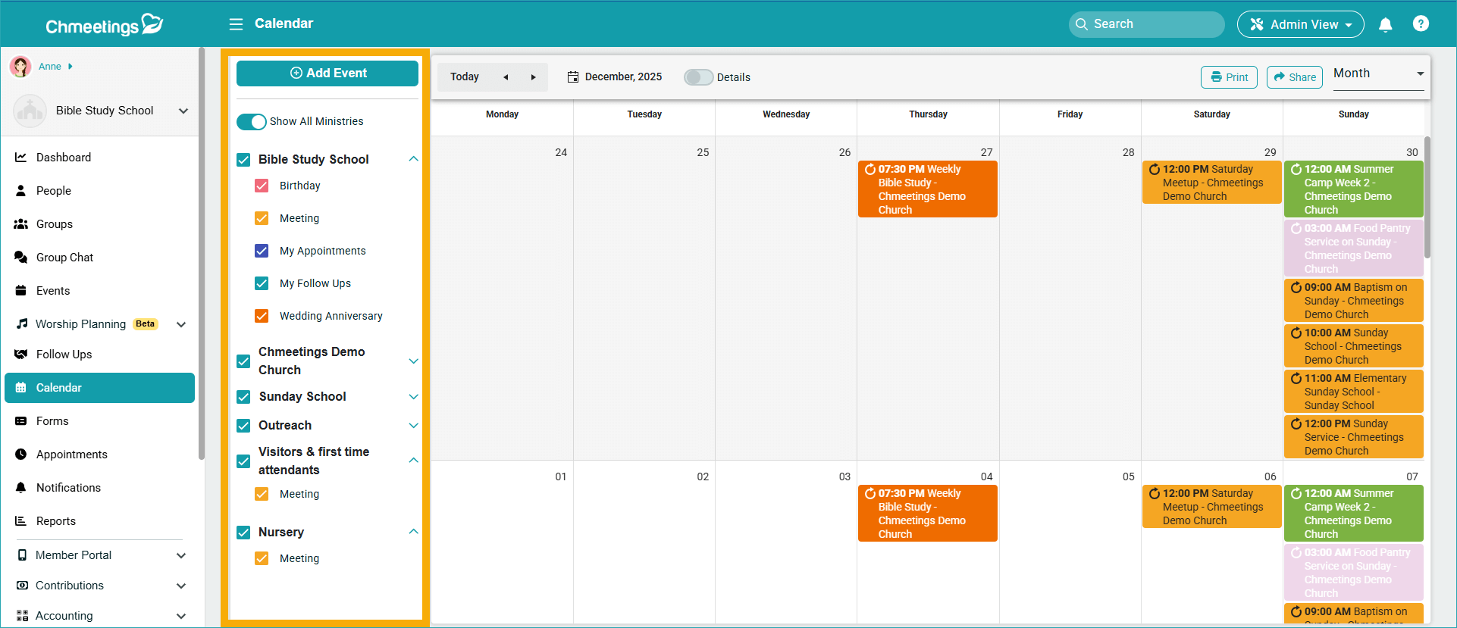The image size is (1457, 628).
Task: Toggle Show All Ministries switch
Action: pyautogui.click(x=252, y=122)
